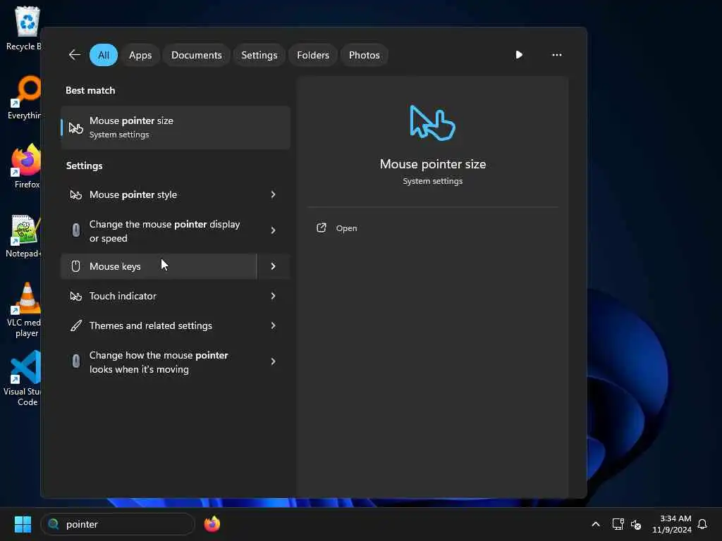Switch to the Documents filter
This screenshot has height=541, width=722.
[197, 55]
